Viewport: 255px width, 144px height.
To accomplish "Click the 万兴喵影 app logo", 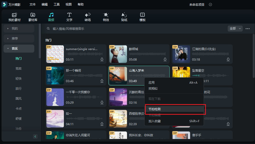I will [5, 5].
